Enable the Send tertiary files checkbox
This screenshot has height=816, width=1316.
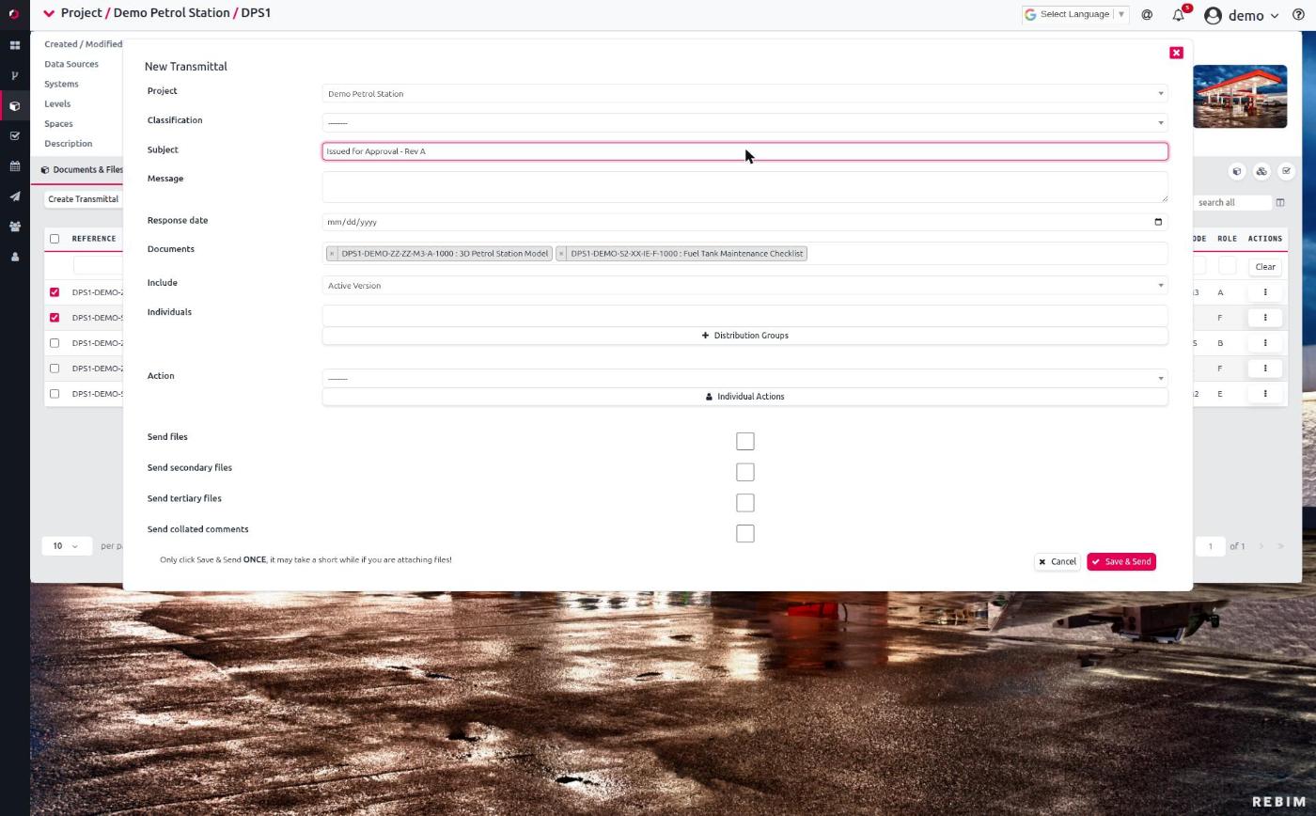745,504
